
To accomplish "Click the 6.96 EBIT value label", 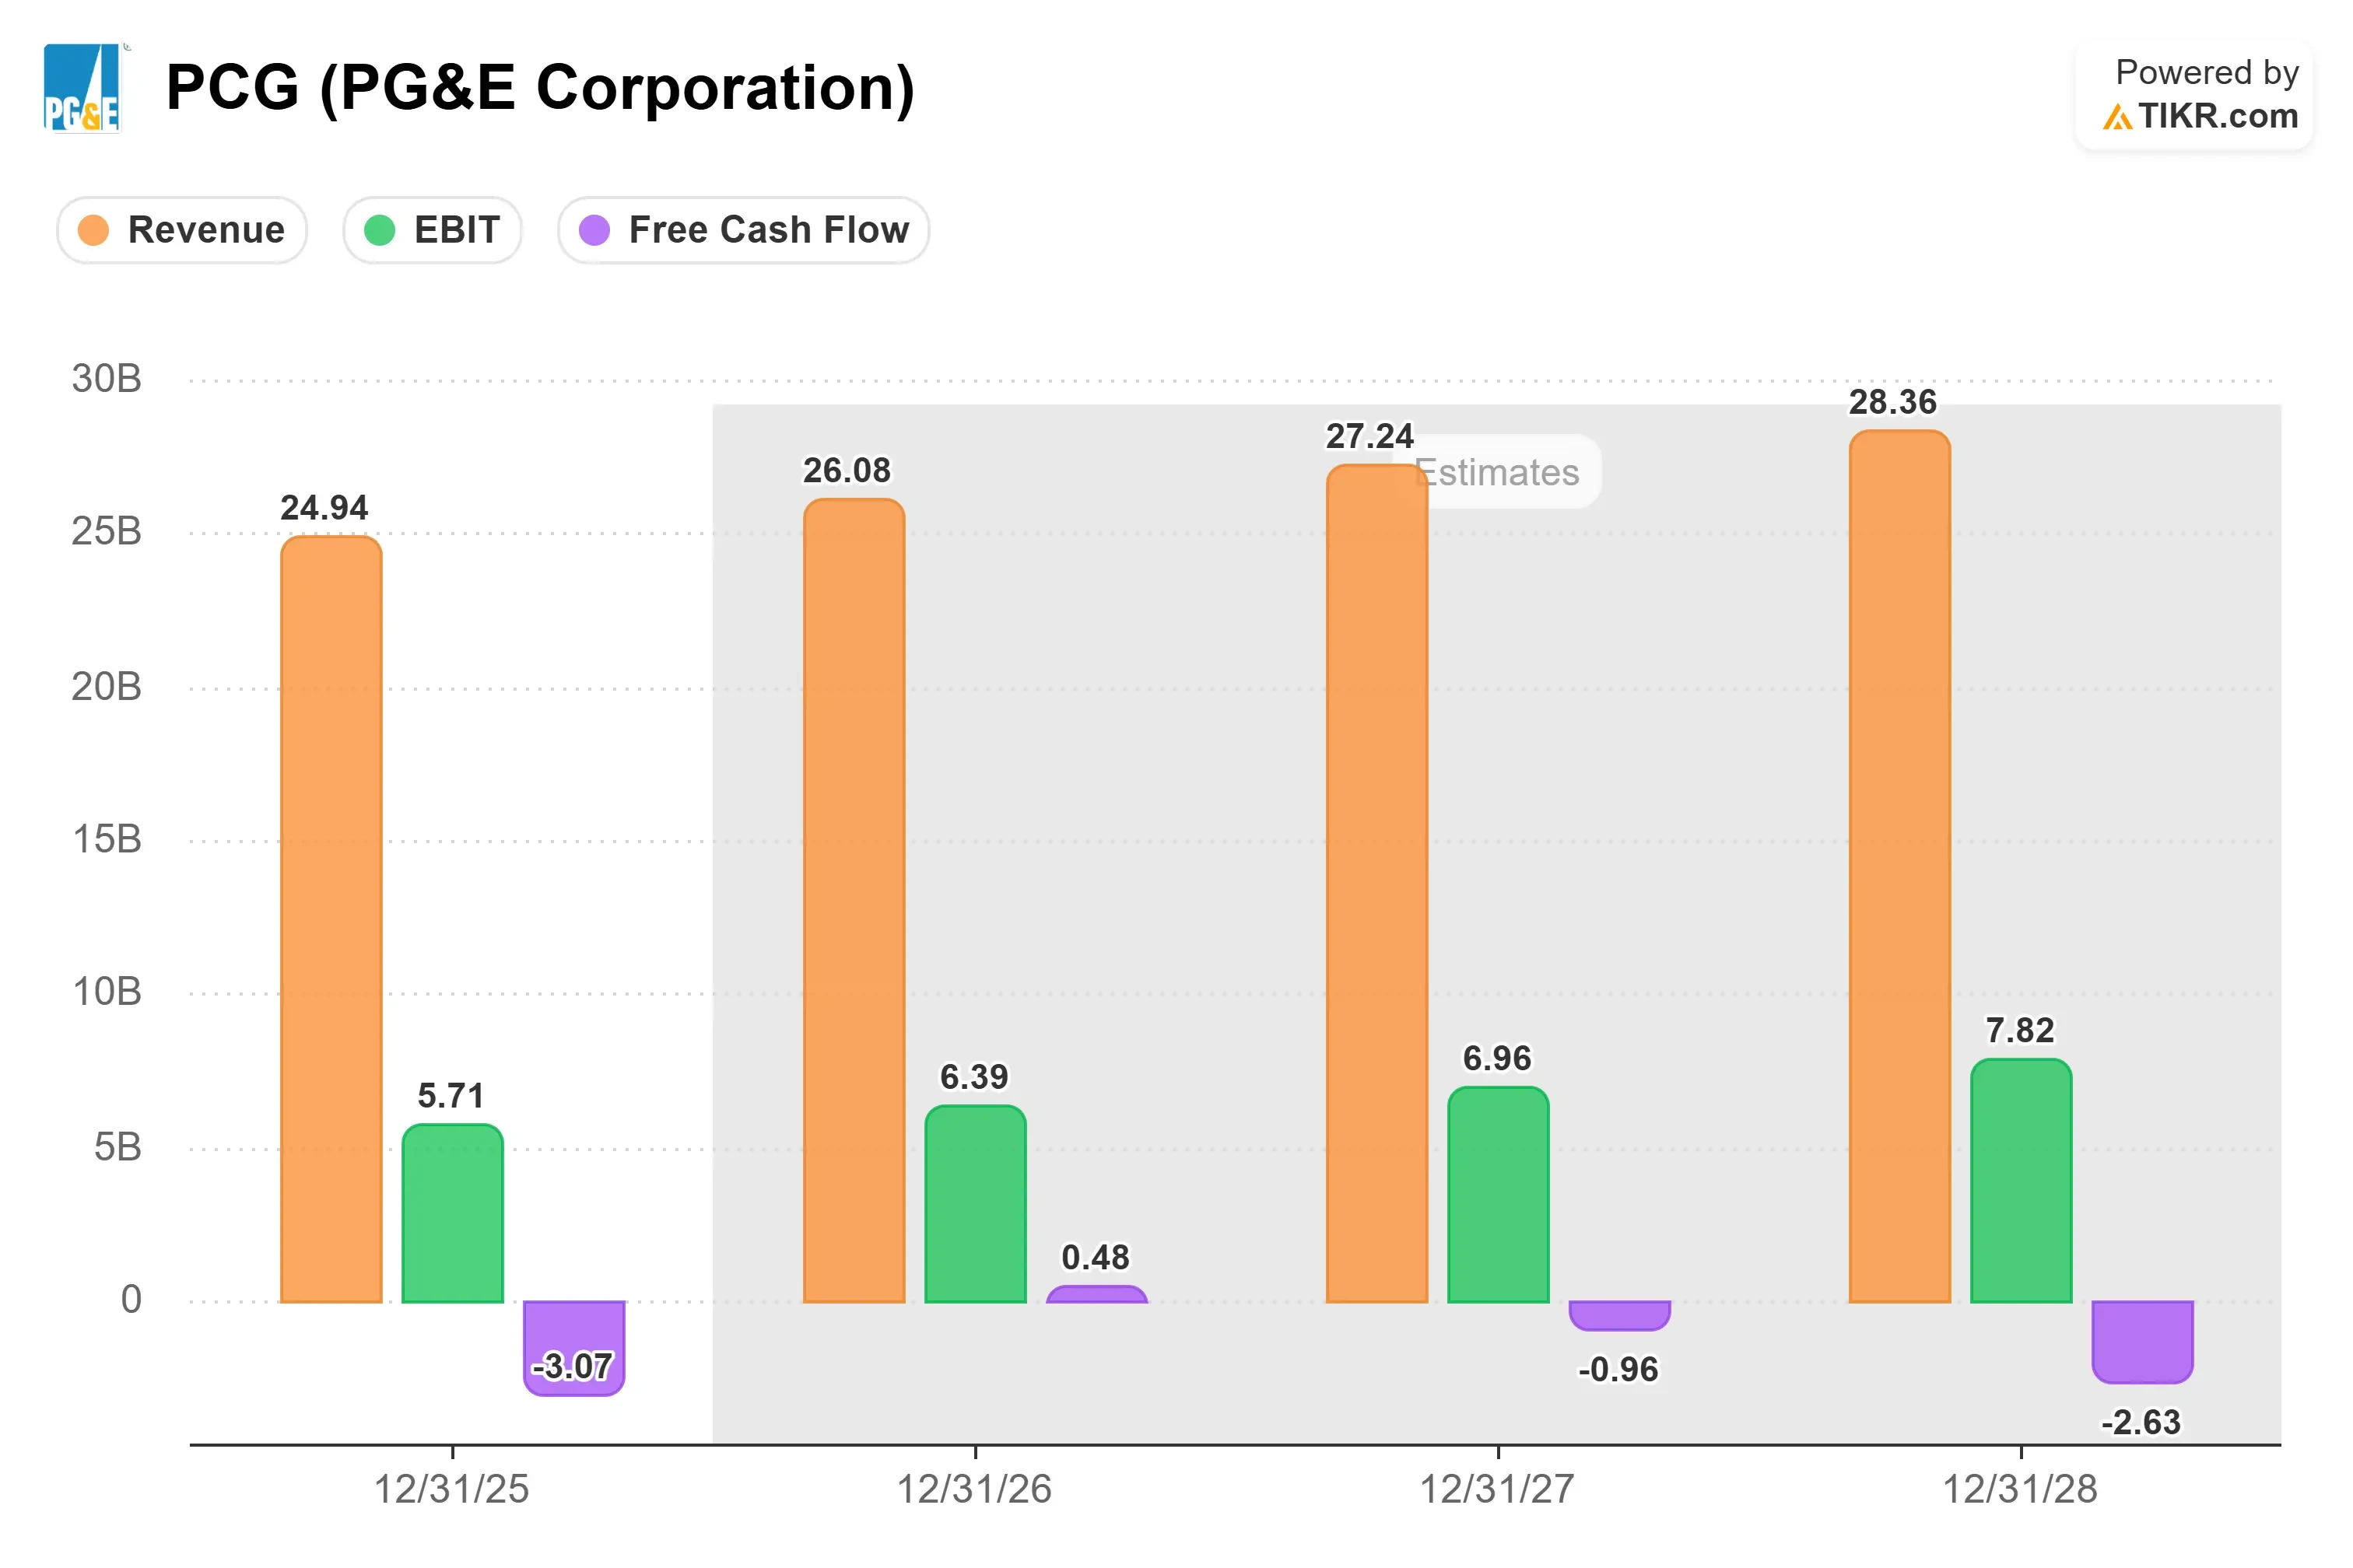I will coord(1496,1058).
